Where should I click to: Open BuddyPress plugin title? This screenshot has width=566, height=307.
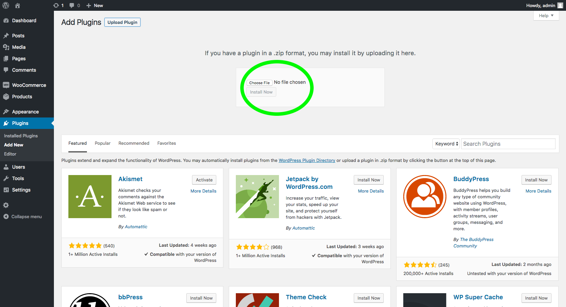tap(471, 179)
